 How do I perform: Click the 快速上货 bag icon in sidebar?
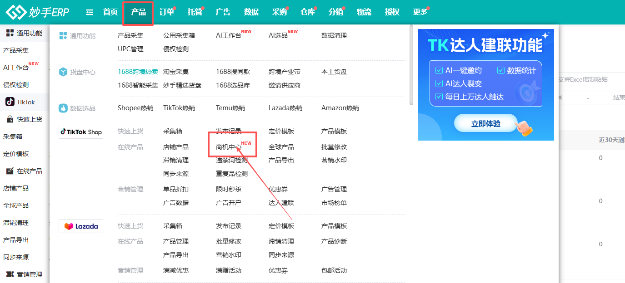coord(10,119)
